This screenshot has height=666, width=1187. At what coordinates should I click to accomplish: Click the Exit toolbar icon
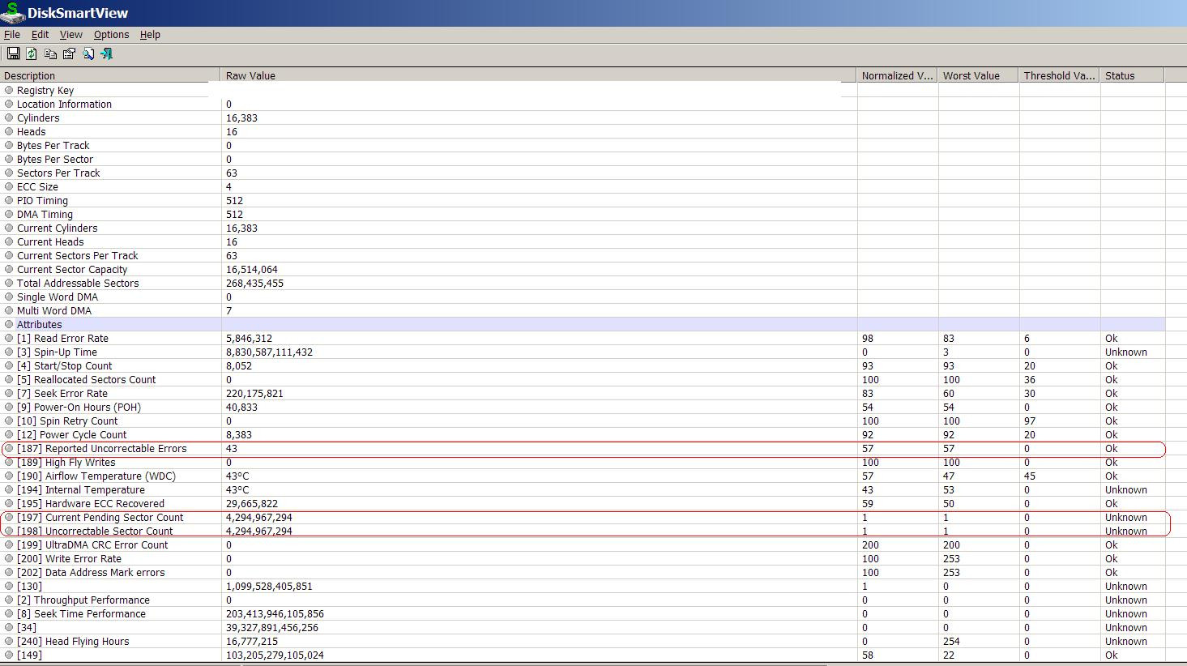(107, 53)
